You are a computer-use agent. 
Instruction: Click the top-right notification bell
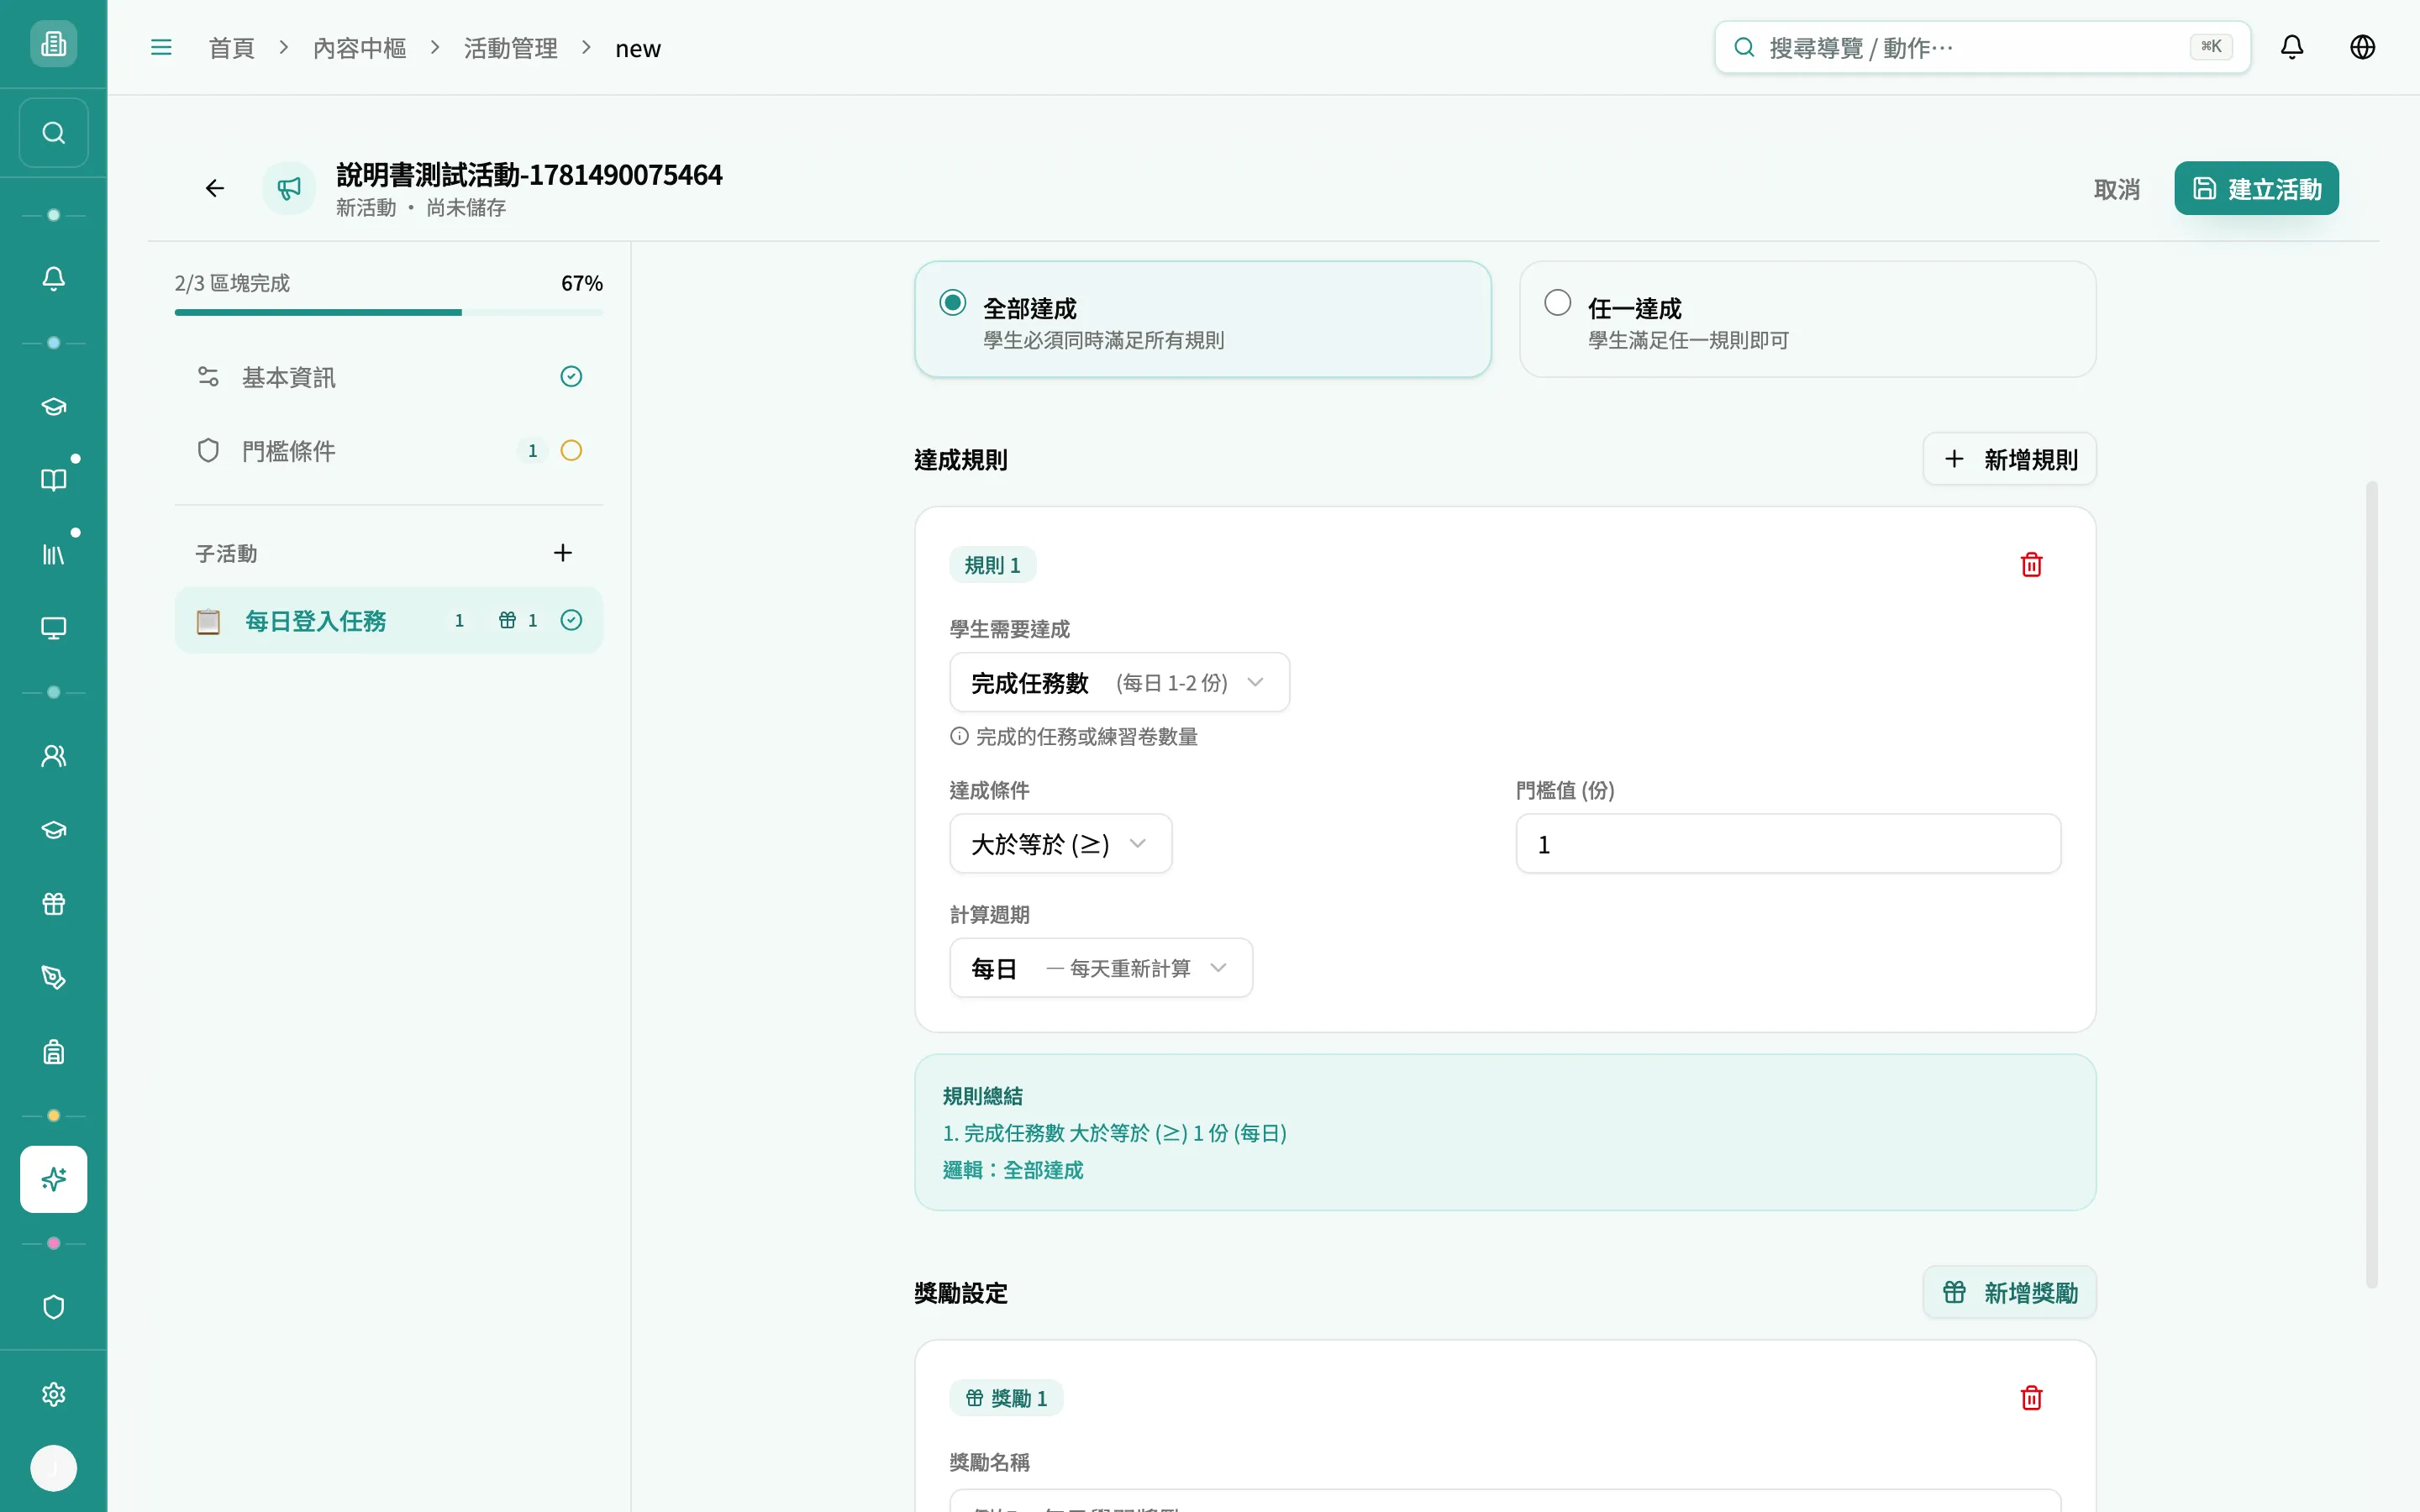point(2292,47)
